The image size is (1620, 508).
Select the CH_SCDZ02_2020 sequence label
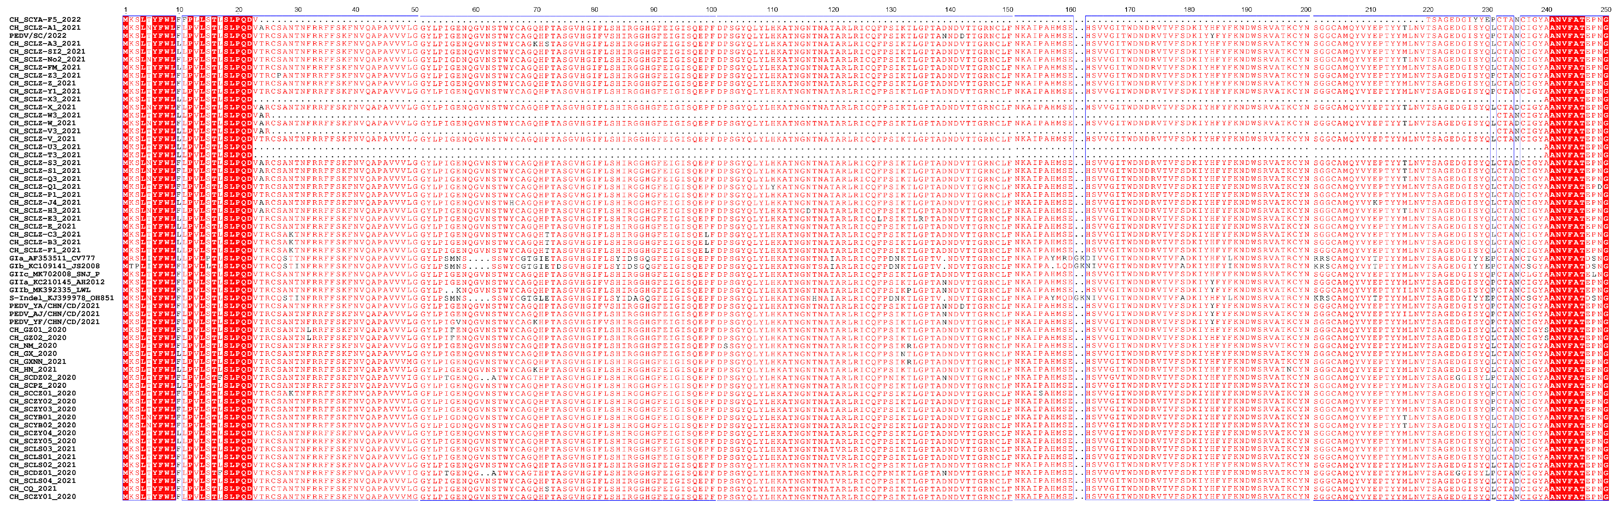(x=42, y=377)
